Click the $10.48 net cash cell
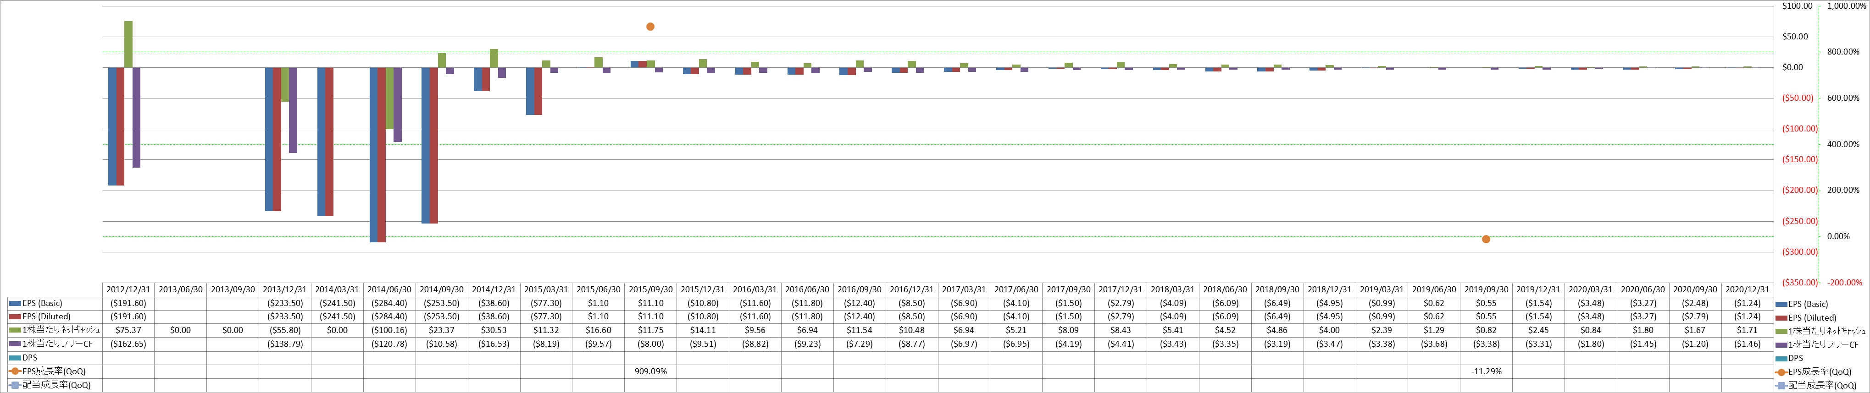 (x=912, y=330)
